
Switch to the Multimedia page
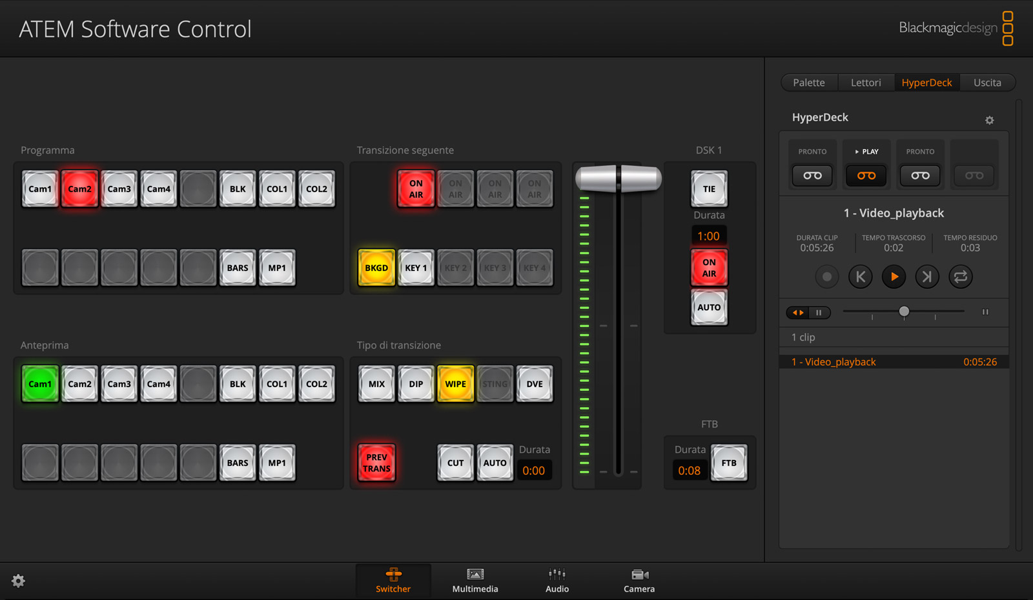click(475, 579)
